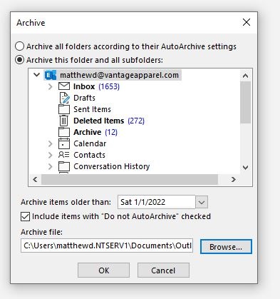Select the Conversation History tree item
This screenshot has width=280, height=299.
(112, 166)
